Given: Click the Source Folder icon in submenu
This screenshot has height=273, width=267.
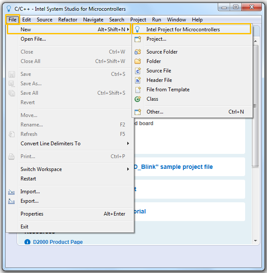Looking at the screenshot, I should pos(138,52).
